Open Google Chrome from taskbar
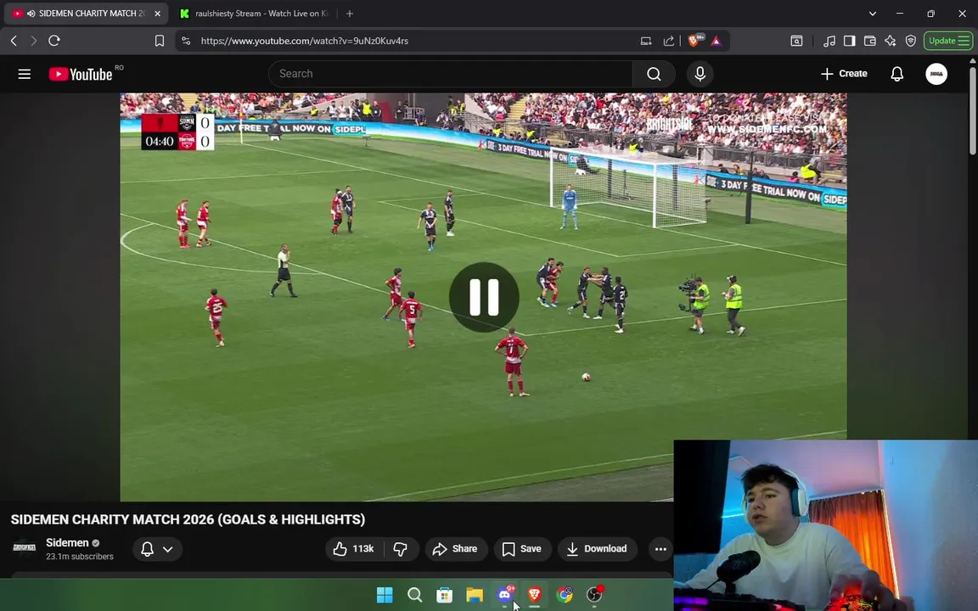 (x=565, y=595)
